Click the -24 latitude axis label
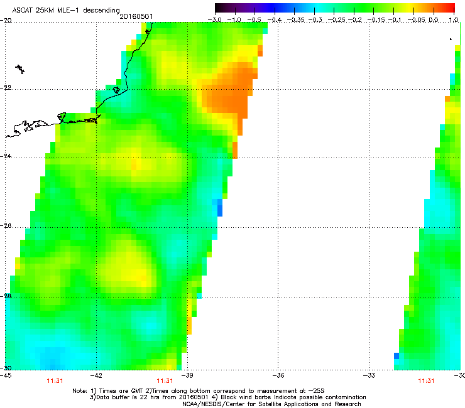The height and width of the screenshot is (408, 465). [x=6, y=156]
